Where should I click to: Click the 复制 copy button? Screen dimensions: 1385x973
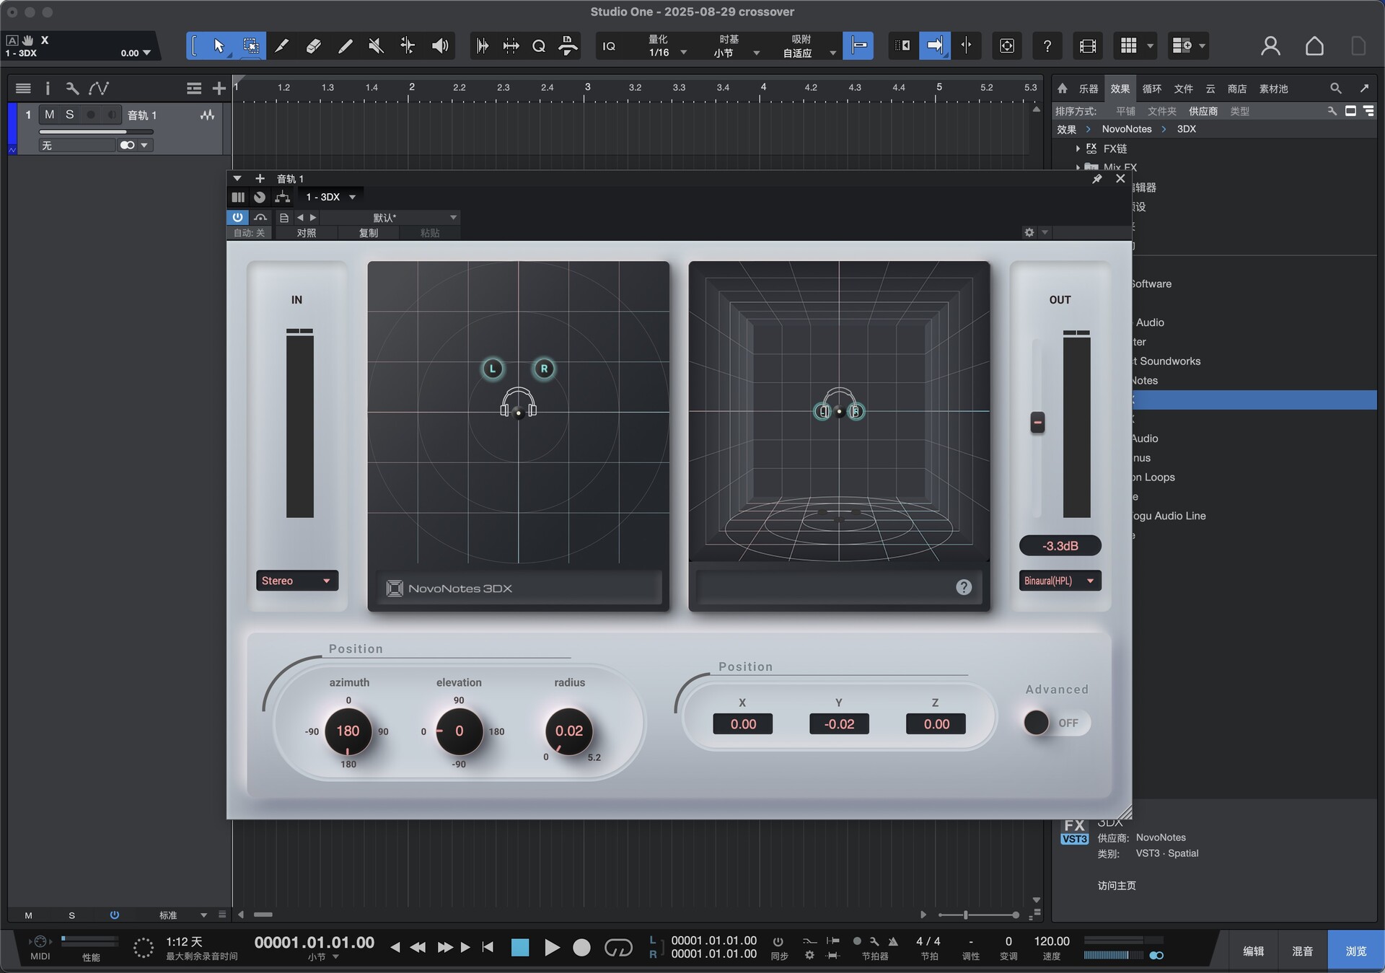[369, 233]
